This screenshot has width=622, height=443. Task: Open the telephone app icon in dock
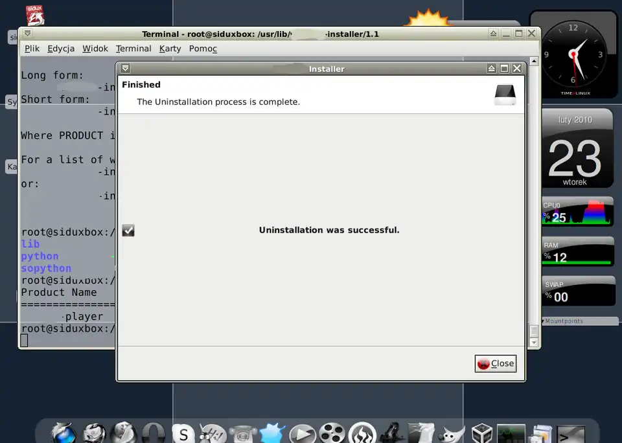pyautogui.click(x=242, y=433)
